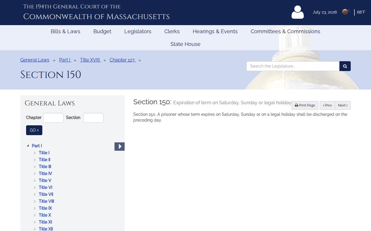The height and width of the screenshot is (231, 371).
Task: Open the Committees & Commissions menu
Action: pyautogui.click(x=285, y=31)
